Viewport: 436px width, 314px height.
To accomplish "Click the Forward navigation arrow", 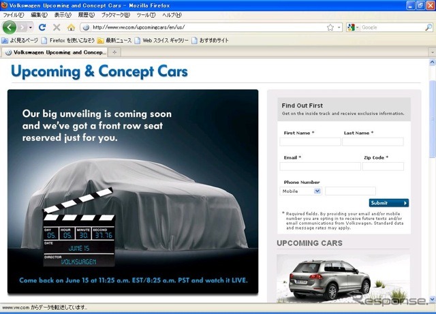I will (x=22, y=27).
